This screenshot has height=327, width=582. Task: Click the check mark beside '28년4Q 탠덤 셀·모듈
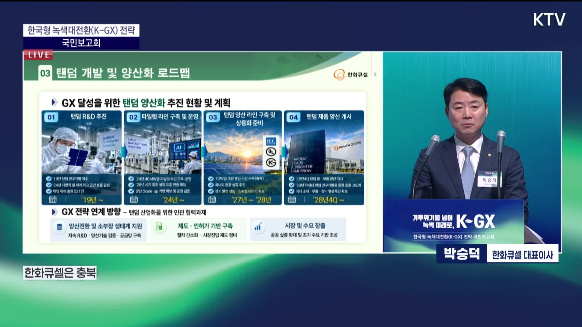coord(291,179)
